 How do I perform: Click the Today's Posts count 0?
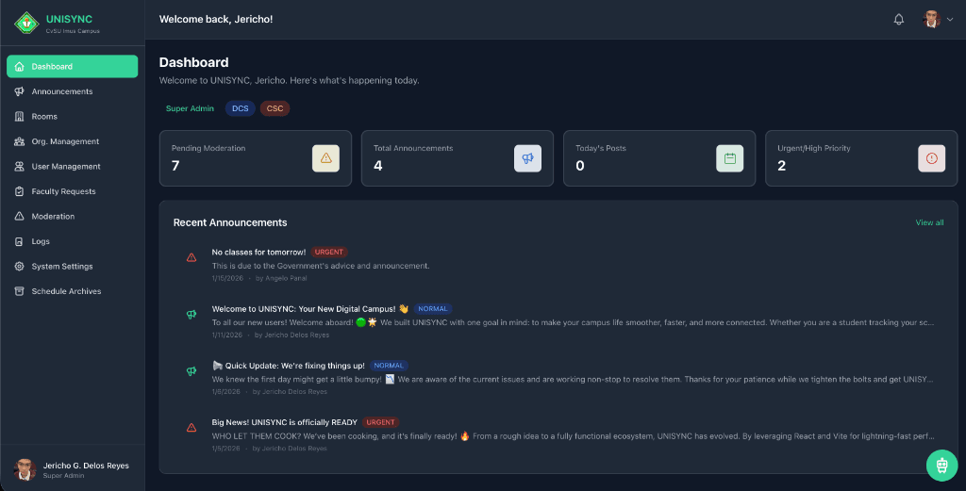(580, 166)
